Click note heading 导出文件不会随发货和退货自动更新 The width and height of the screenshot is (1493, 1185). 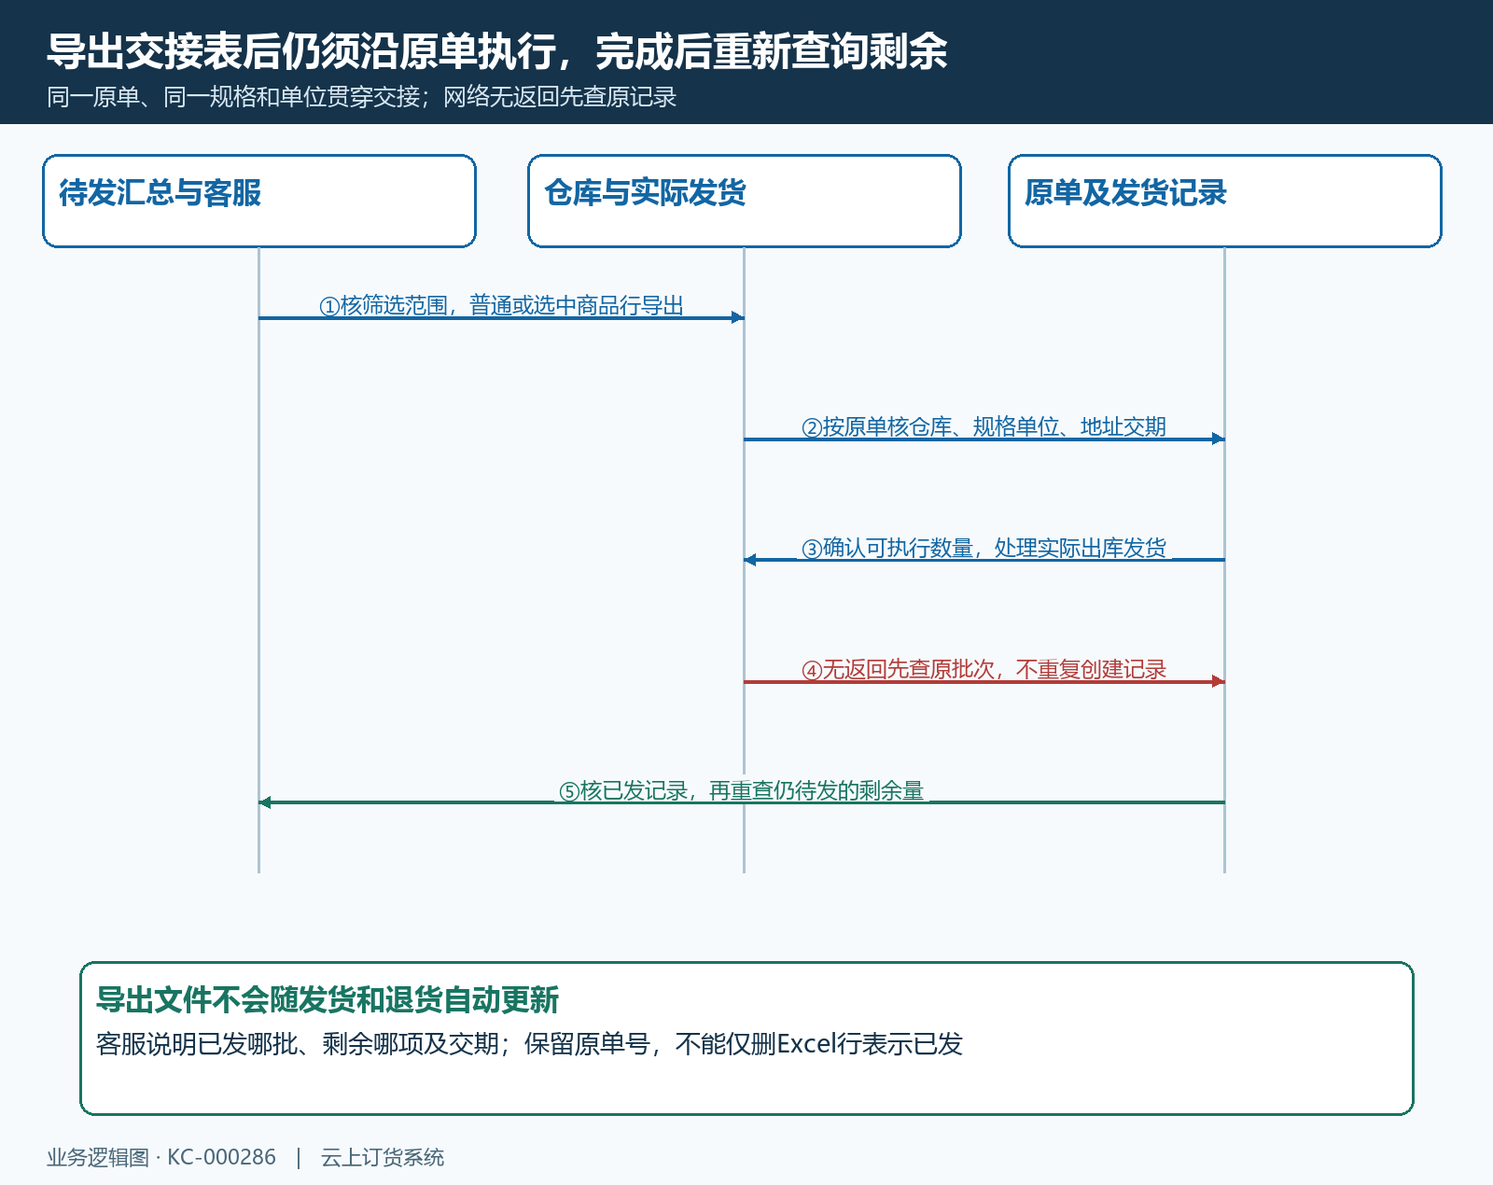pos(328,999)
